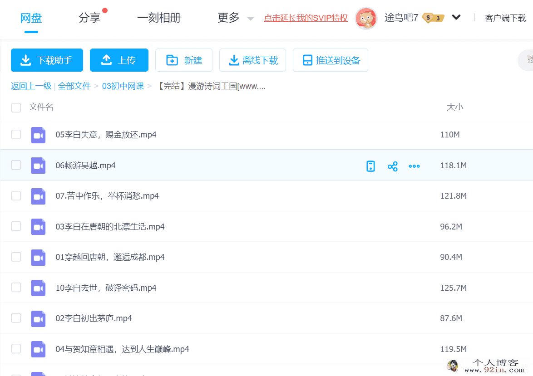Open file 02李白初出茅庐.mp4
The height and width of the screenshot is (376, 533).
[x=94, y=318]
